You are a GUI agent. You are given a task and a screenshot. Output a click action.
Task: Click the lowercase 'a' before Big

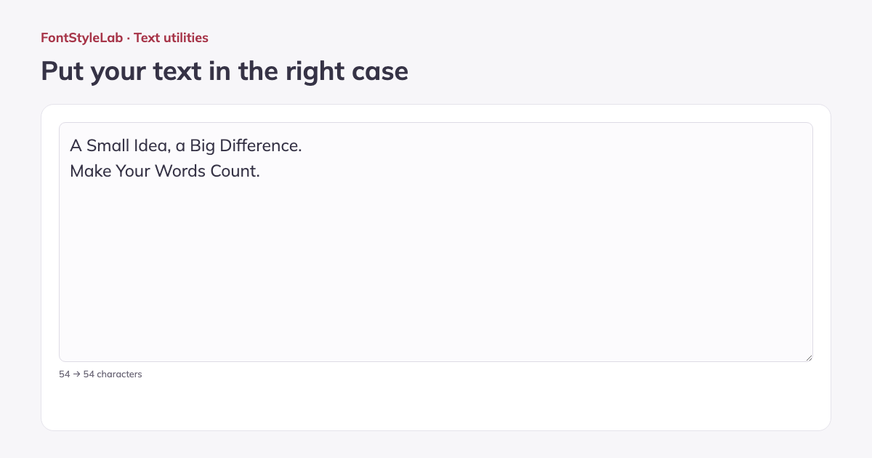point(180,147)
